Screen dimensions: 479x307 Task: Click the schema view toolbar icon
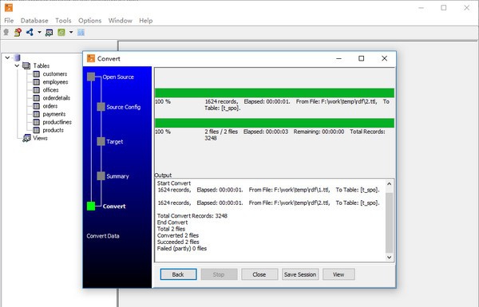coord(49,33)
